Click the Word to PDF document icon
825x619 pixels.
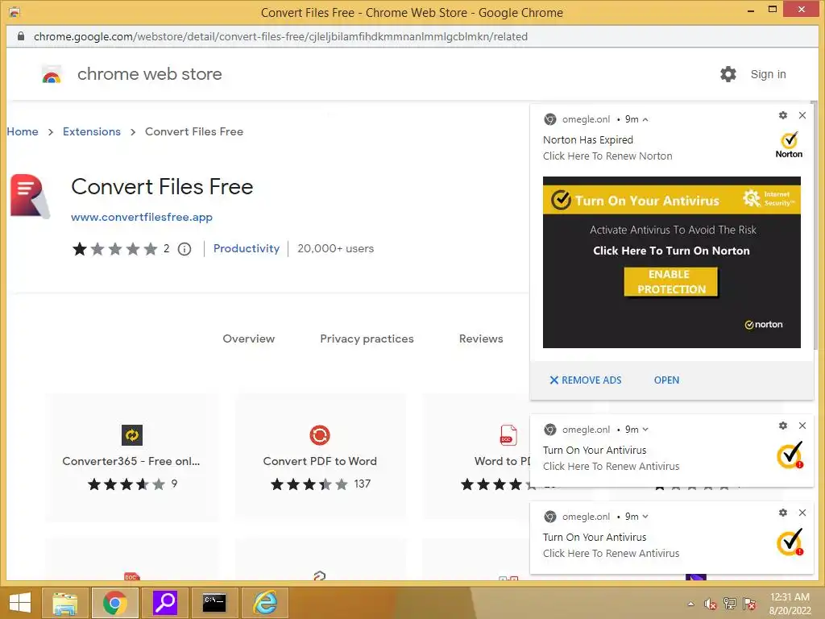click(x=508, y=435)
